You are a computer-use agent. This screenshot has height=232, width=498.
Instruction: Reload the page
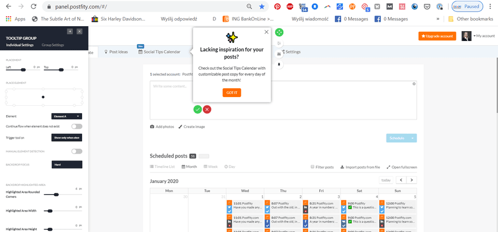click(34, 6)
